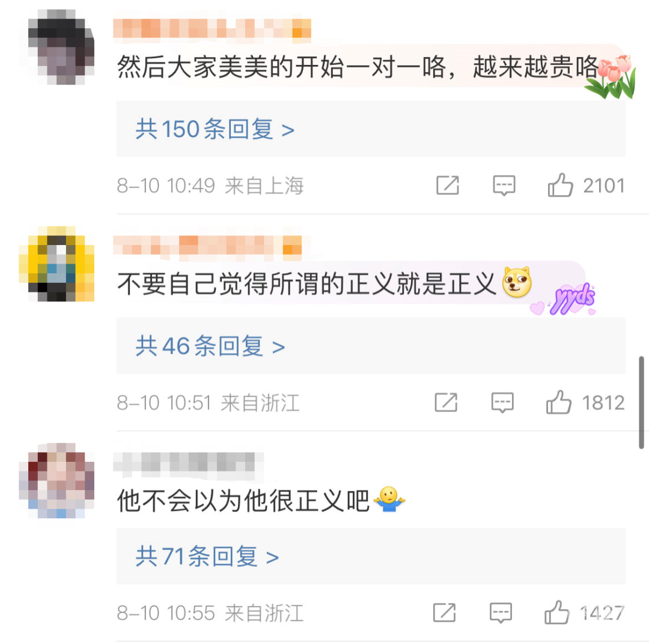The image size is (649, 642).
Task: Like the comment with 1427 likes
Action: click(557, 612)
